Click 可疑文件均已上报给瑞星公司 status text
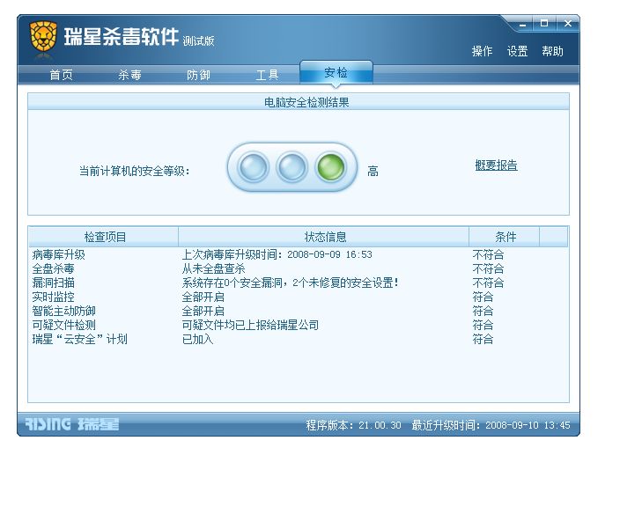 pyautogui.click(x=250, y=326)
